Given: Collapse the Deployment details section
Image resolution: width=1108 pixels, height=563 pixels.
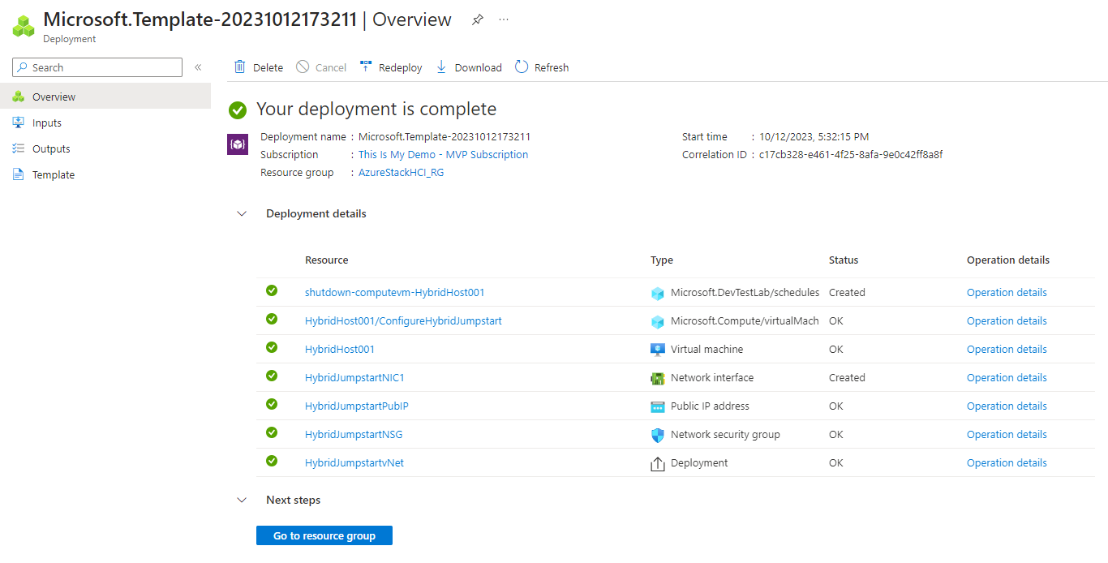Looking at the screenshot, I should 242,214.
